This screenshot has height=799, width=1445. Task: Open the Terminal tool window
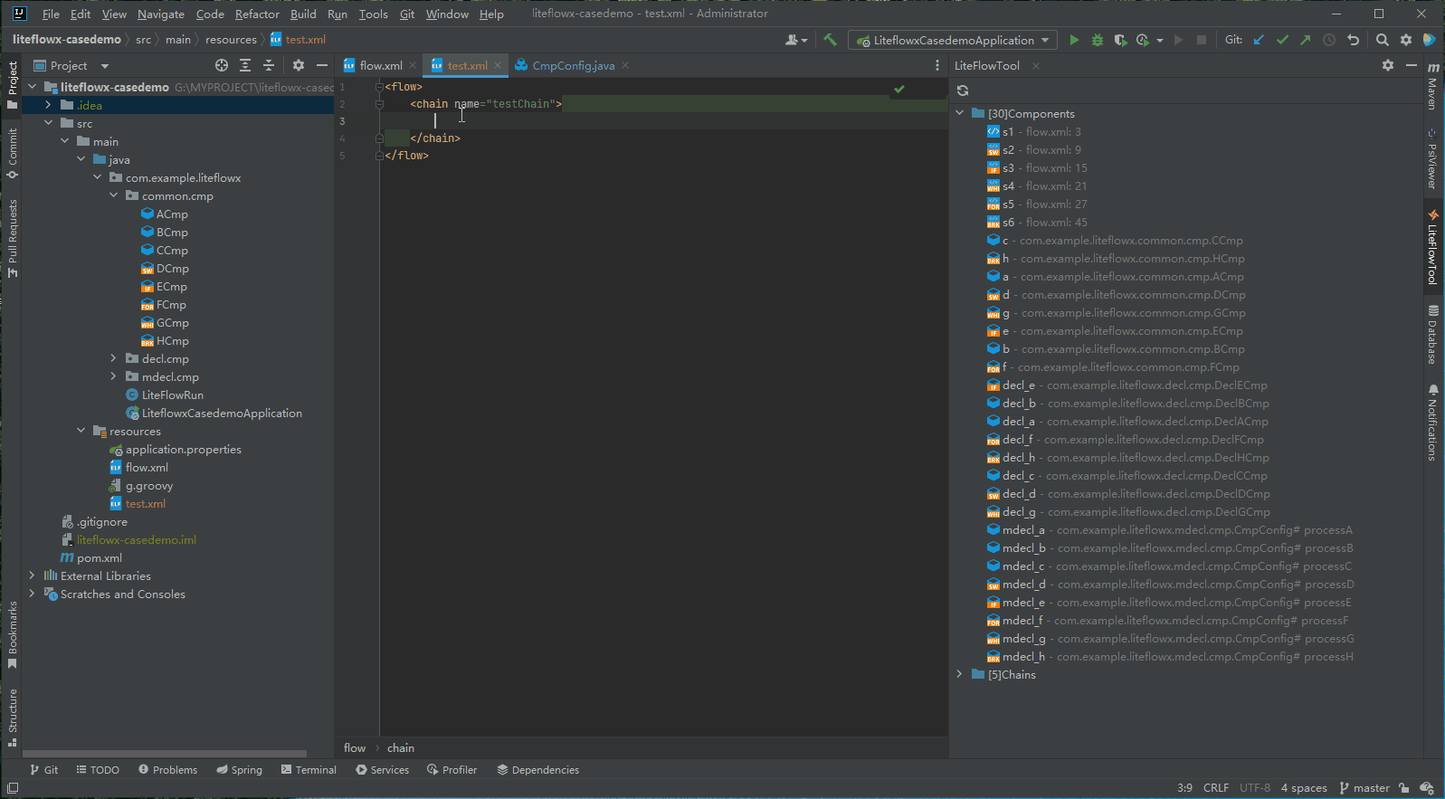point(309,770)
